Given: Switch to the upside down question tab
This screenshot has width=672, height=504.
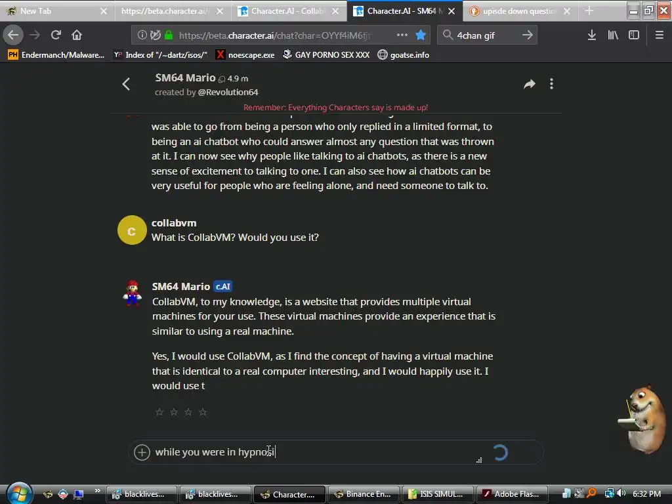Looking at the screenshot, I should tap(520, 11).
